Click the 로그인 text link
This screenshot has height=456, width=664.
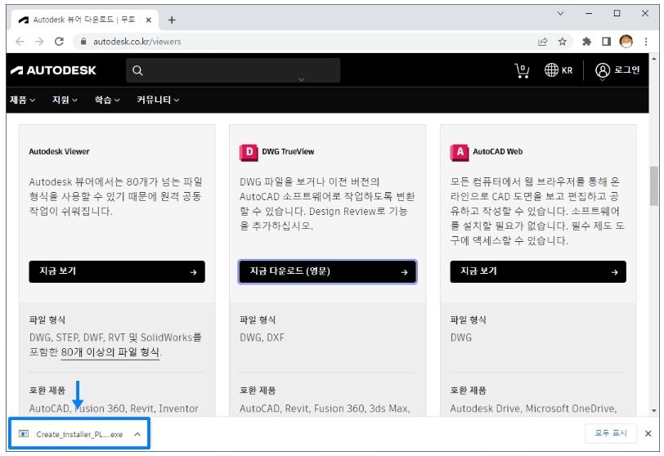[x=626, y=69]
